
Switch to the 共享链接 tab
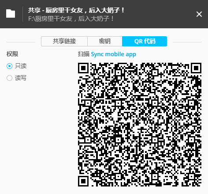[x=64, y=41]
